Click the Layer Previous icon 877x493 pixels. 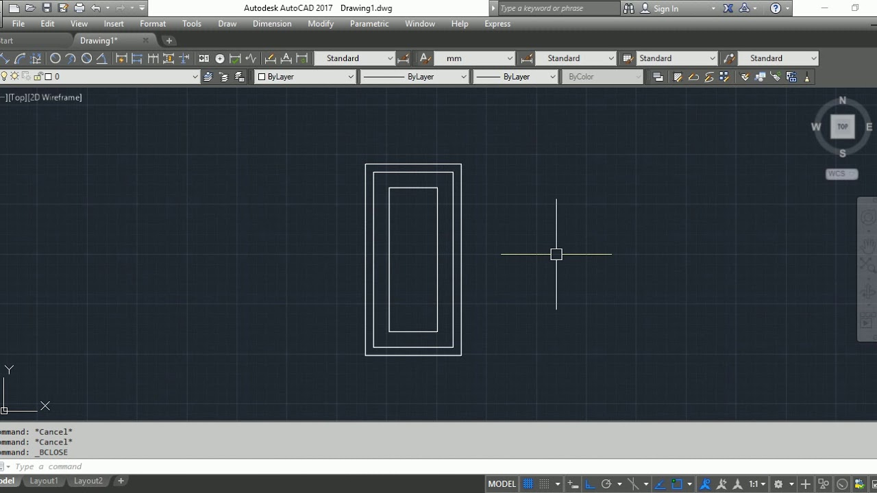pos(224,77)
